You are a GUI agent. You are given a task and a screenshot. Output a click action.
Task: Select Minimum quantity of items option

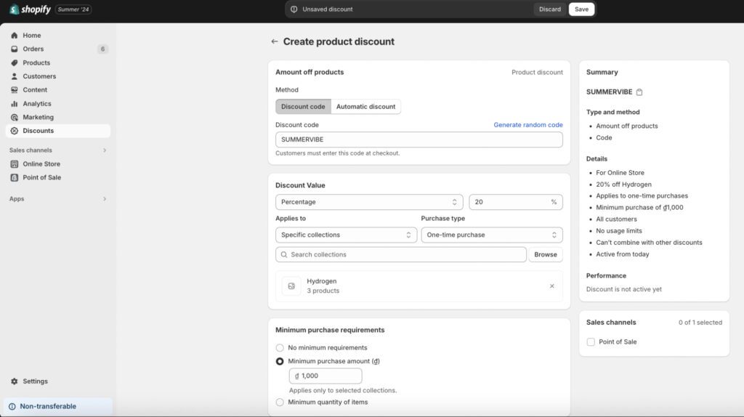point(280,402)
